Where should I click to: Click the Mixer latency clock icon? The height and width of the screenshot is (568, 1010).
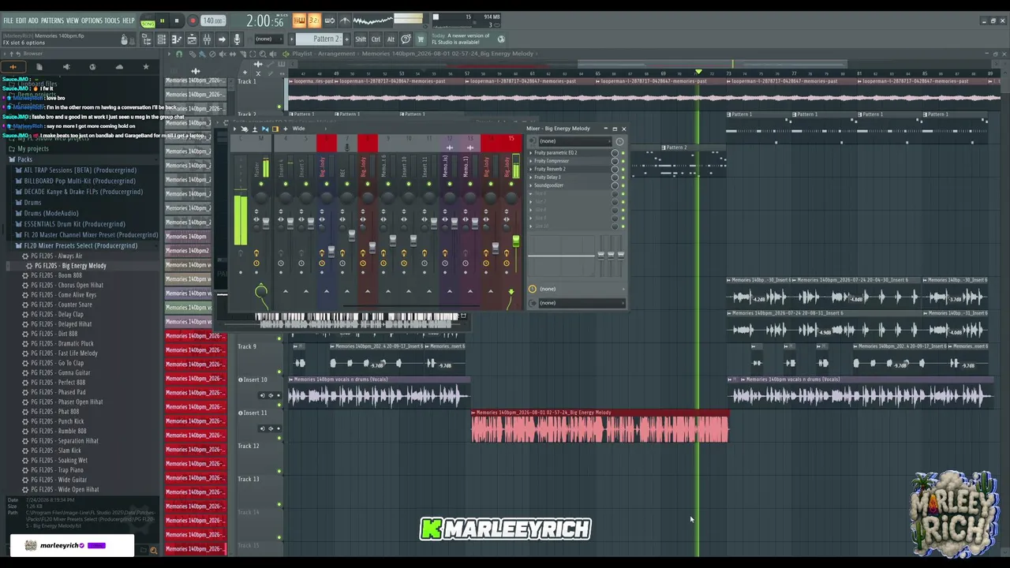coord(619,142)
